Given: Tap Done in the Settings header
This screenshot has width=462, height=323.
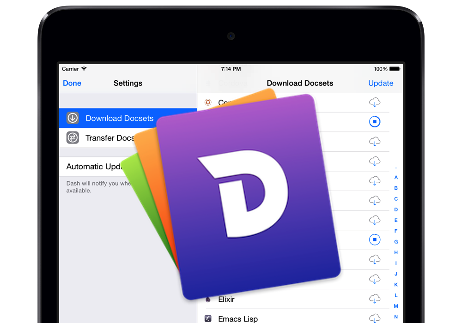Looking at the screenshot, I should pyautogui.click(x=72, y=83).
